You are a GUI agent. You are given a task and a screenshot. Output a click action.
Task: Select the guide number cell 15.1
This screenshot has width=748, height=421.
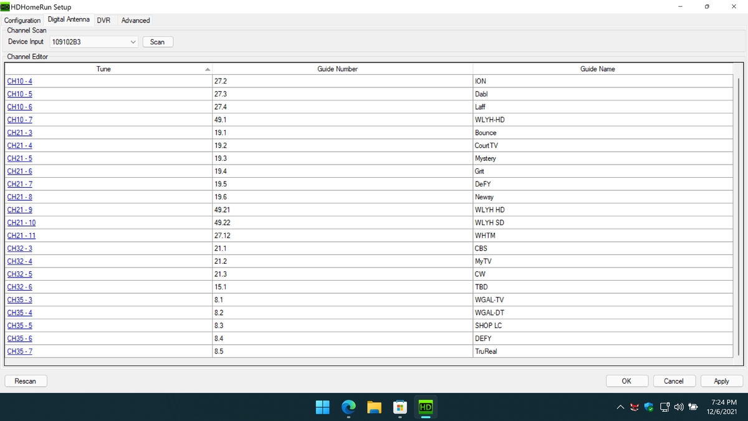[x=342, y=287]
